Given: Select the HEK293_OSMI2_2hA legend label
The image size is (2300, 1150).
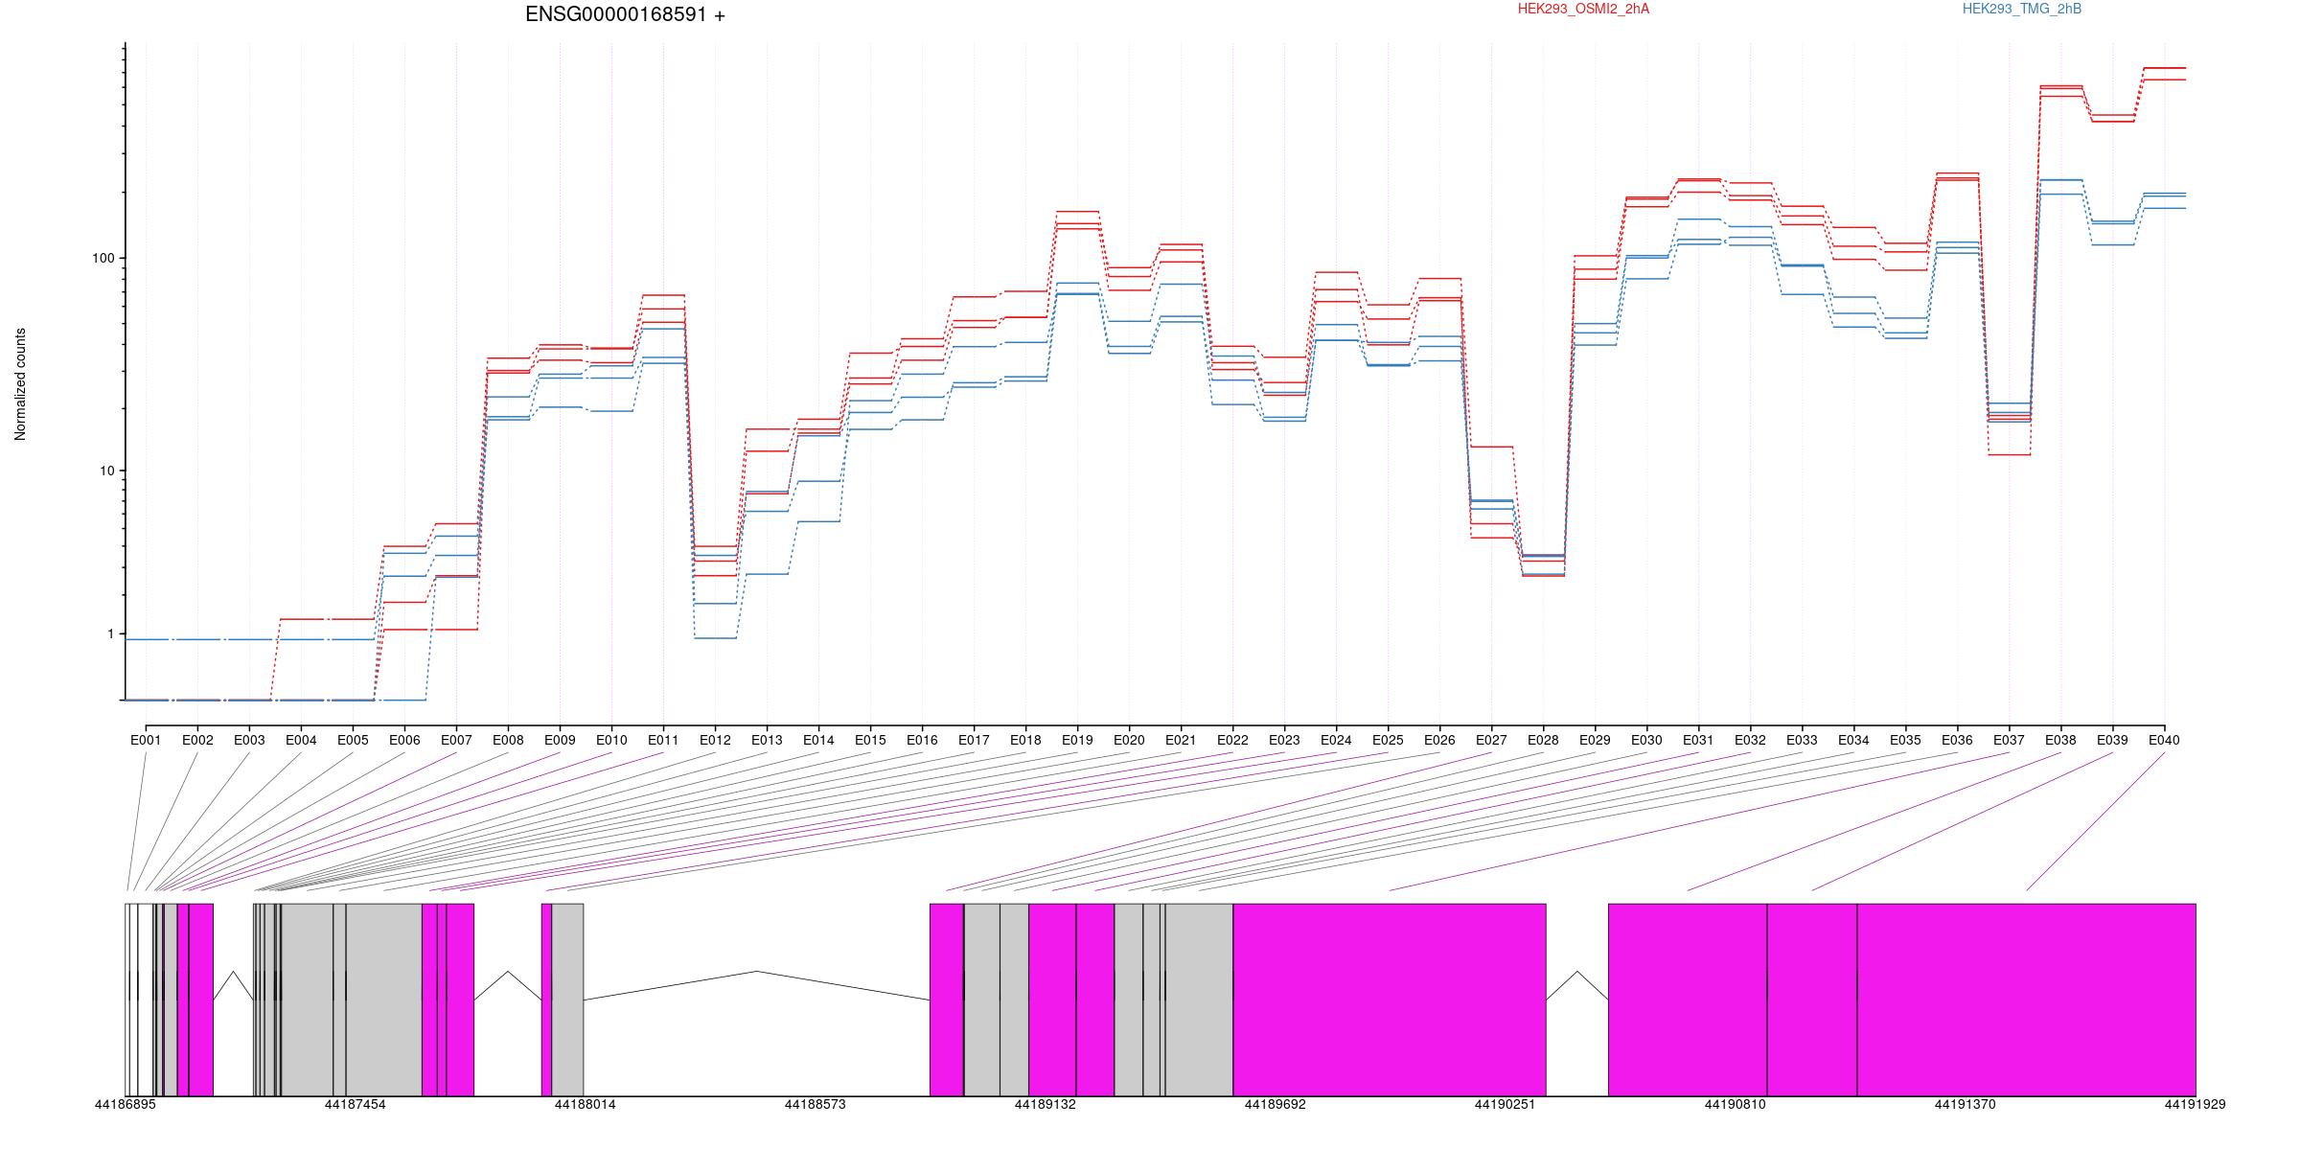Looking at the screenshot, I should (x=1583, y=9).
